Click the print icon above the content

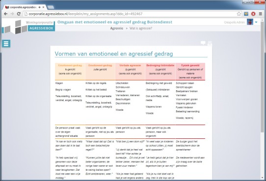(210, 43)
